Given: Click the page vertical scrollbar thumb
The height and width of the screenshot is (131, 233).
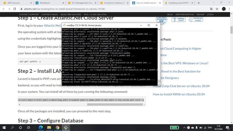Looking at the screenshot, I should coord(232,30).
